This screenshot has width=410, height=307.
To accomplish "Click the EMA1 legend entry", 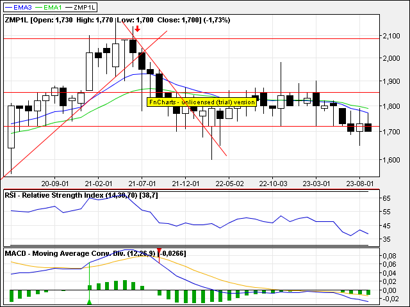I will 49,7.
